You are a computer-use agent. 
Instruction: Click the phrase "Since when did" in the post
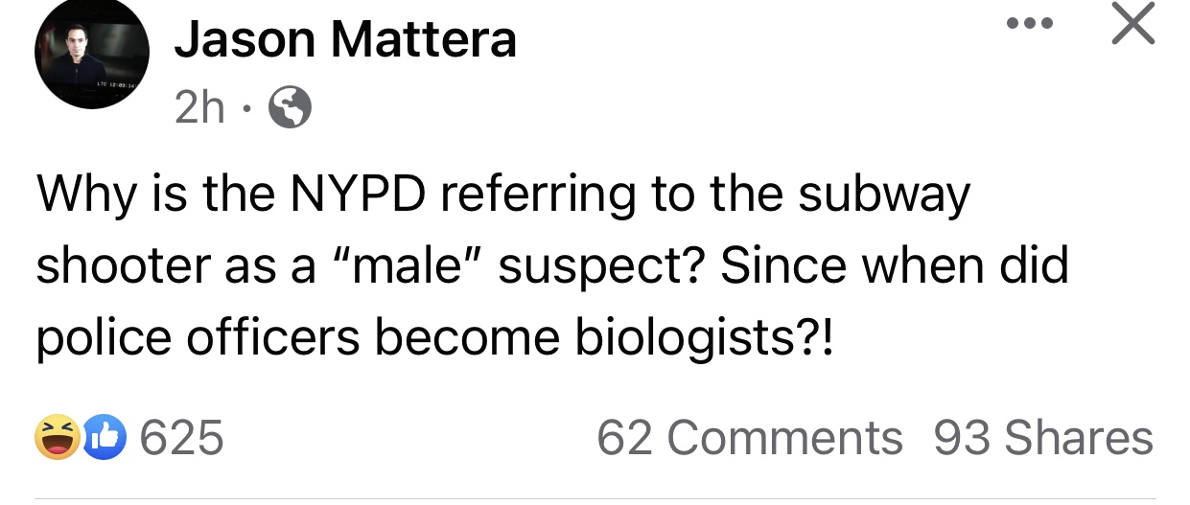(x=895, y=266)
